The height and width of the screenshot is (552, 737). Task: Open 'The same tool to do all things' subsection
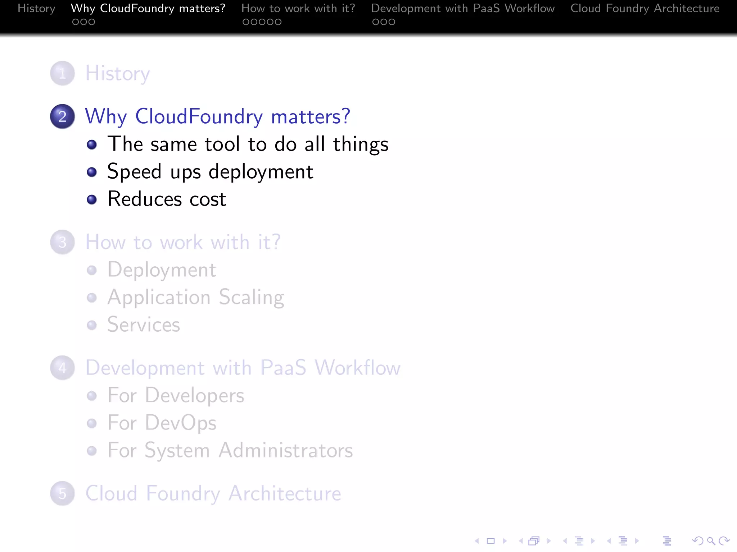click(248, 144)
